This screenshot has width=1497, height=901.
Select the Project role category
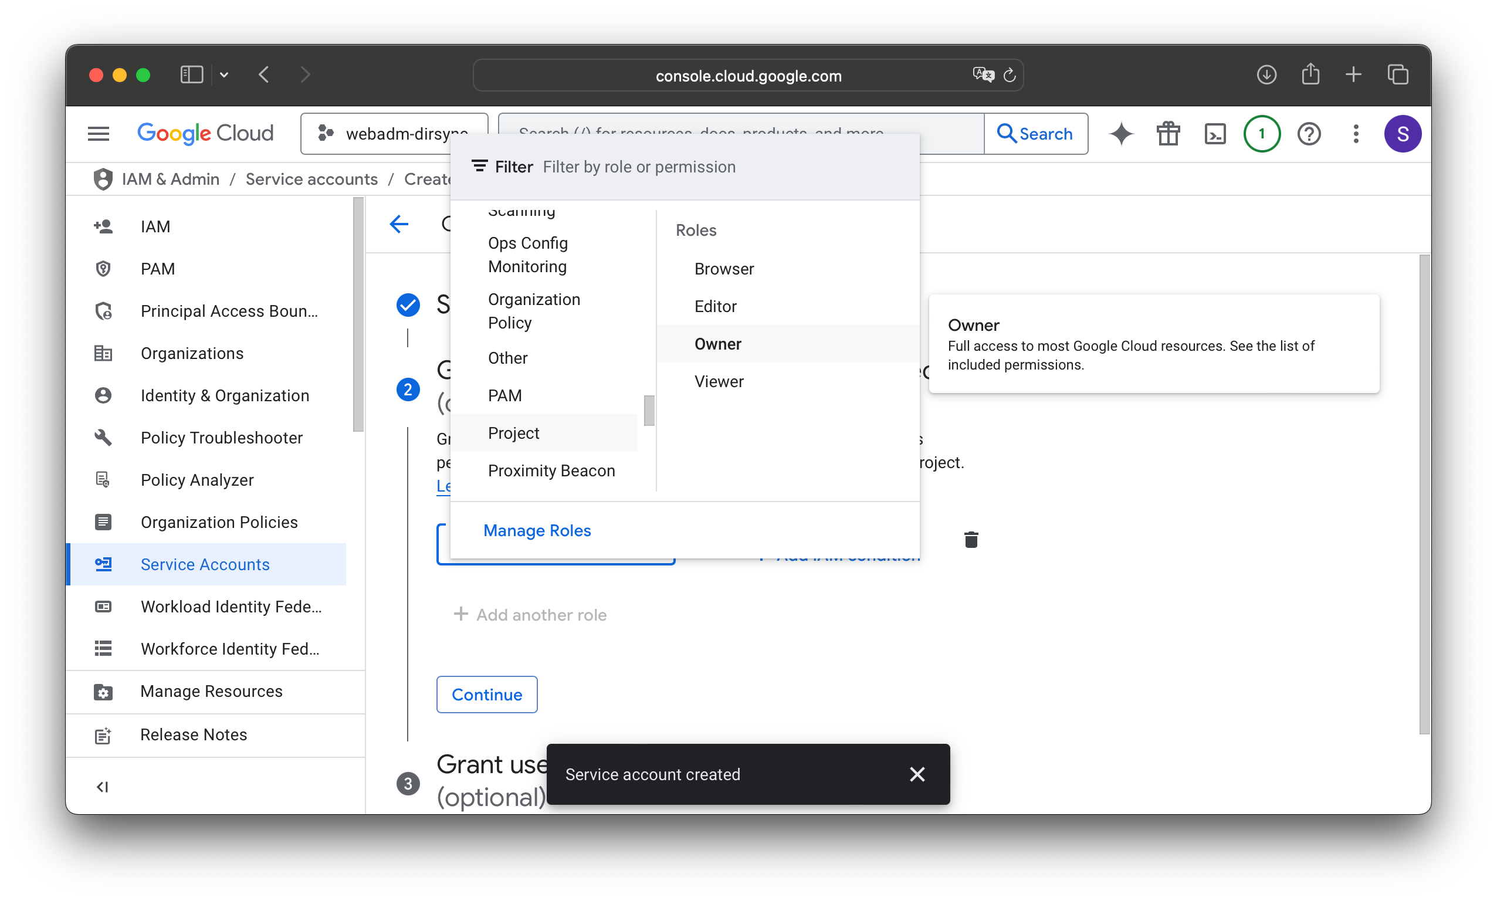coord(544,433)
